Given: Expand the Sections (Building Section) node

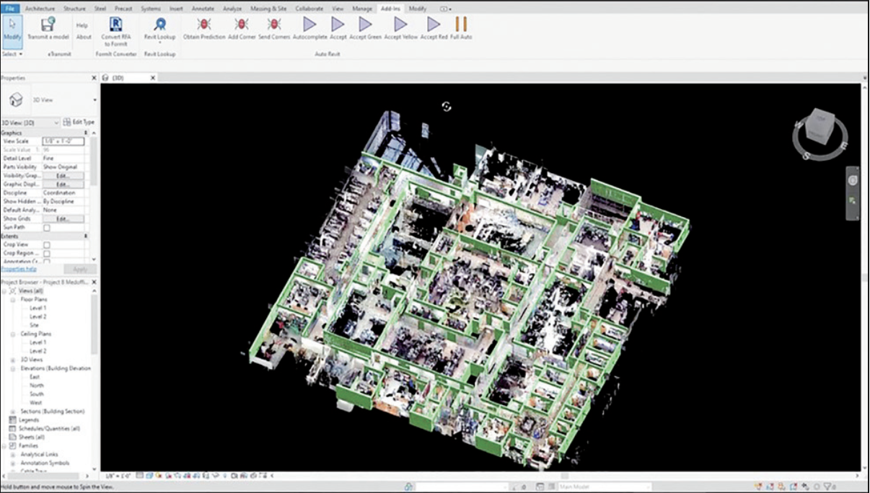Looking at the screenshot, I should coord(13,412).
